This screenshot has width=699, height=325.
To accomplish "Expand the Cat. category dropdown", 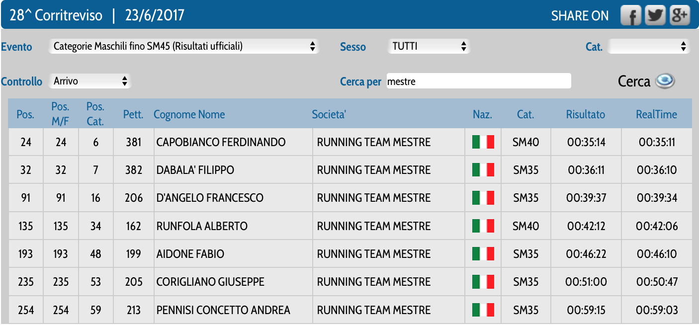I will coord(649,47).
